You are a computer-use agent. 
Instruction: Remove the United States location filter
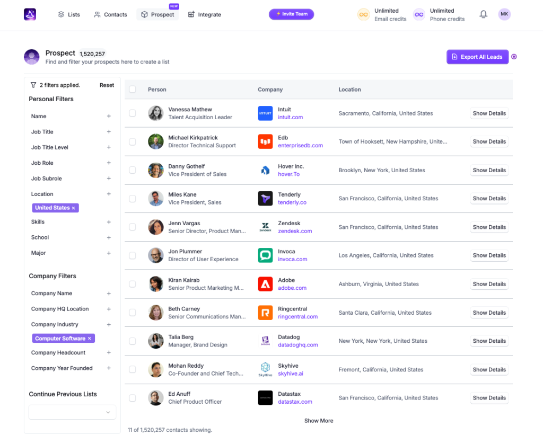pyautogui.click(x=73, y=208)
